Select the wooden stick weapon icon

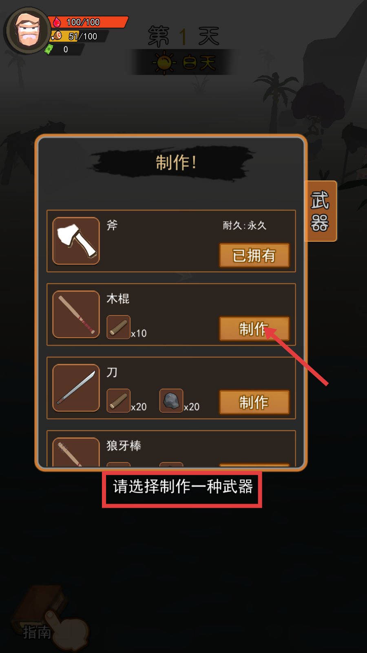(76, 314)
